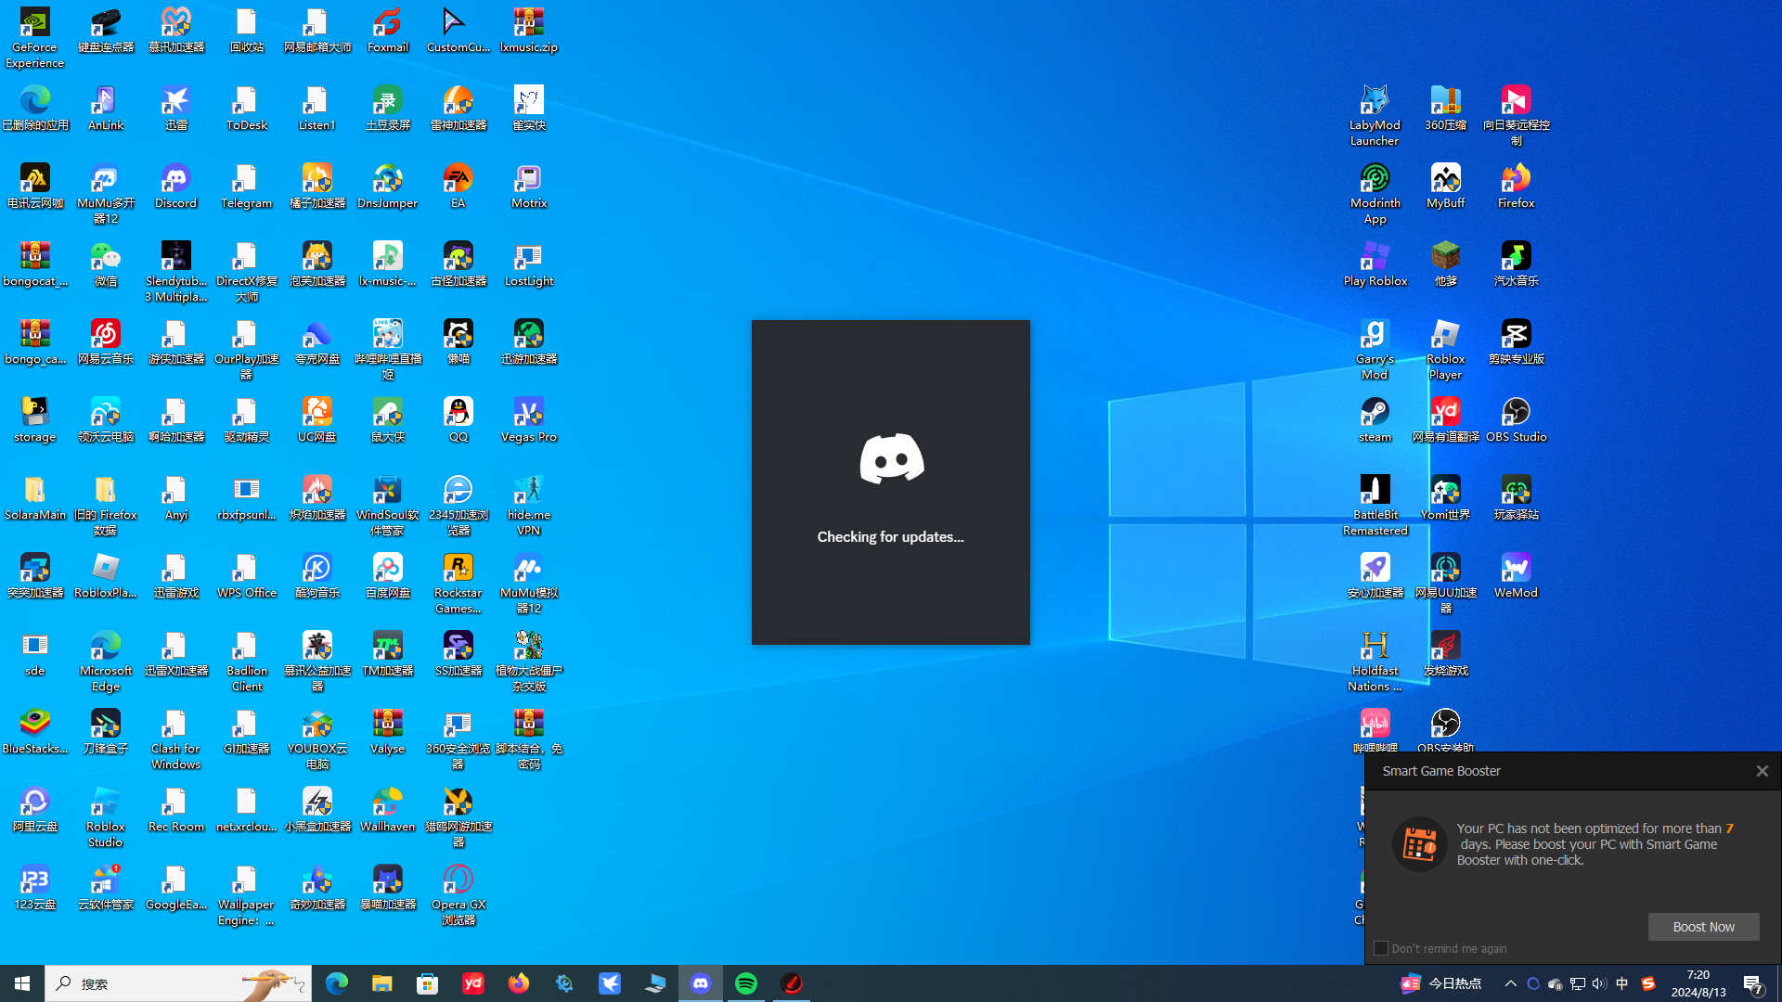This screenshot has width=1782, height=1002.
Task: Click the Discord taskbar button
Action: click(x=701, y=983)
